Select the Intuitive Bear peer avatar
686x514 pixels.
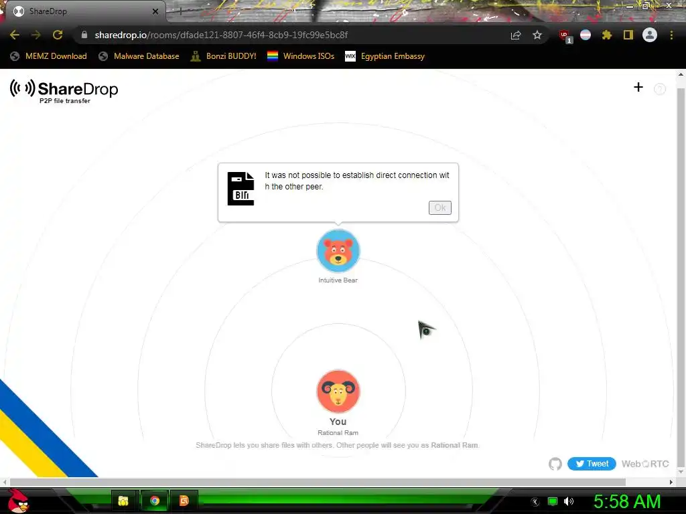(338, 251)
